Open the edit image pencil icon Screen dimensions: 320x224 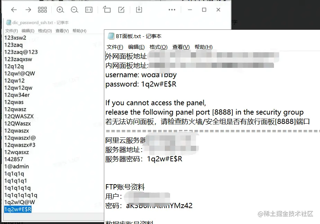click(x=121, y=10)
